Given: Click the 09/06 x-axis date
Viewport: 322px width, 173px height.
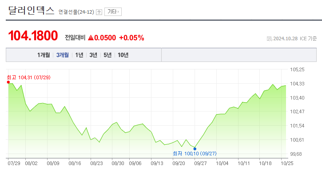Looking at the screenshot, I should (135, 163).
